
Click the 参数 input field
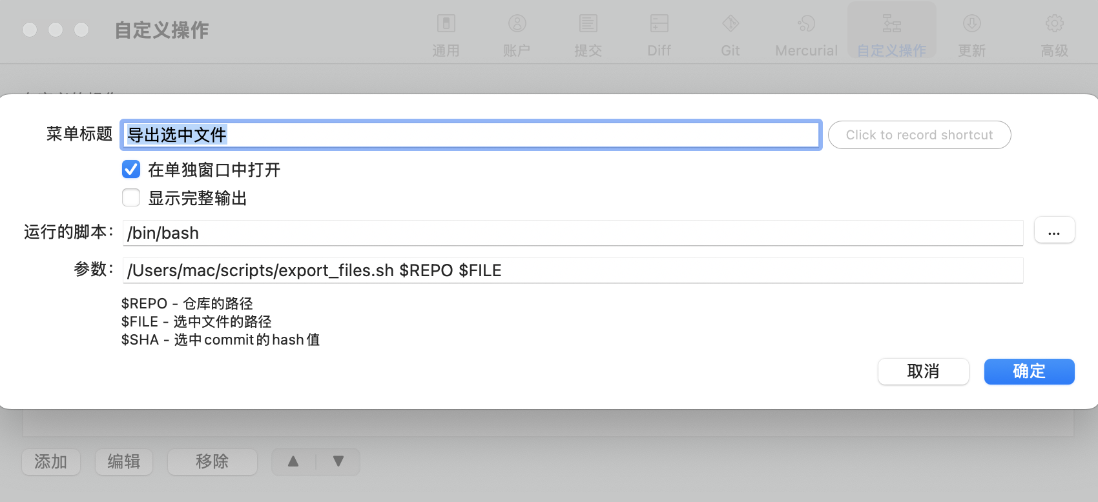(x=572, y=270)
